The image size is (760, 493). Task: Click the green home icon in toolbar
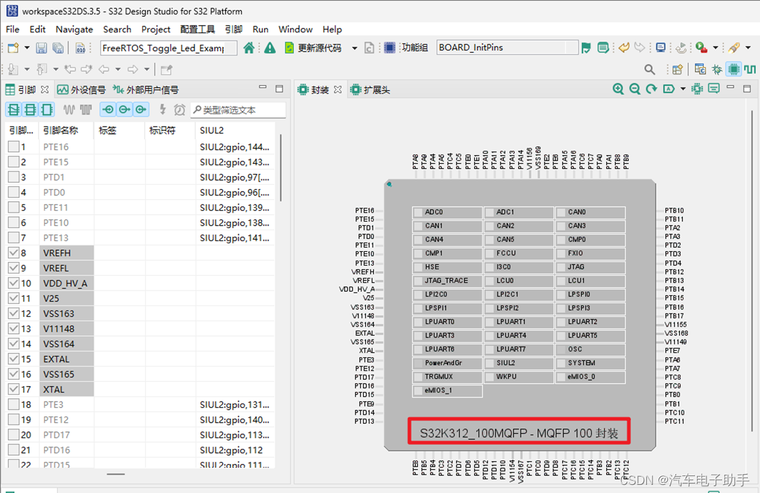[249, 47]
